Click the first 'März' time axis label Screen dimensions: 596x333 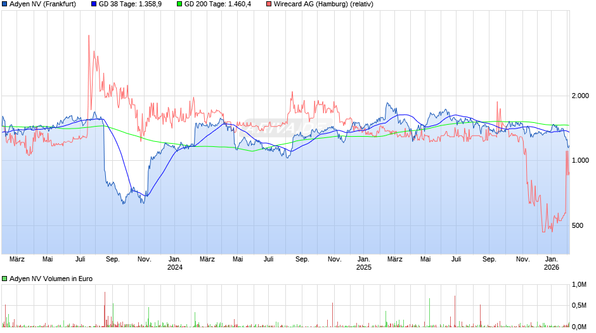16,260
